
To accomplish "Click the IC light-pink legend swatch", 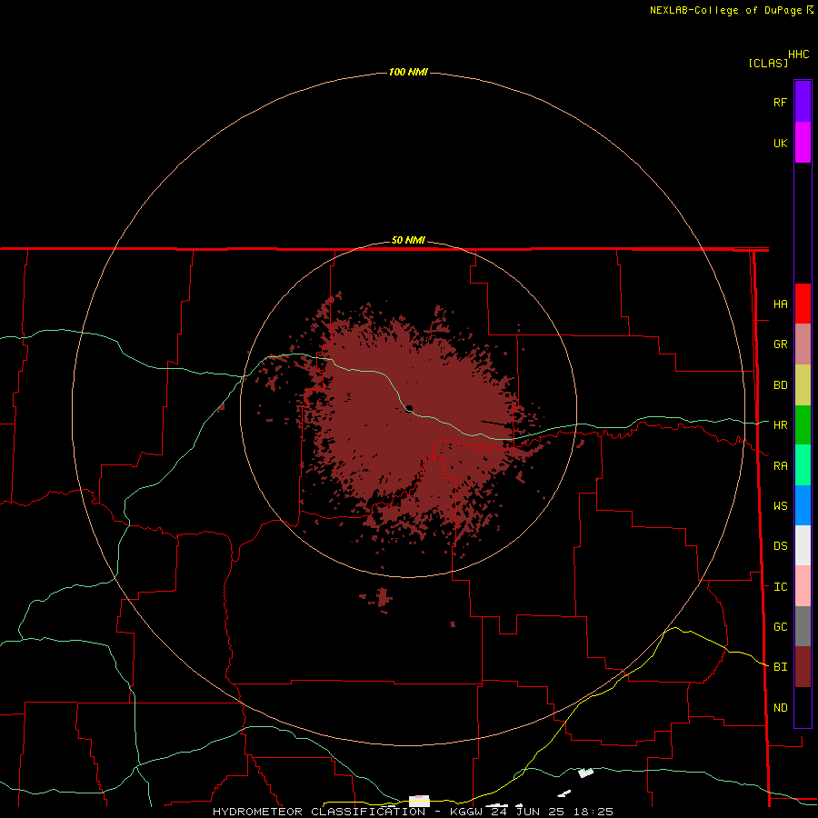I will pyautogui.click(x=803, y=586).
